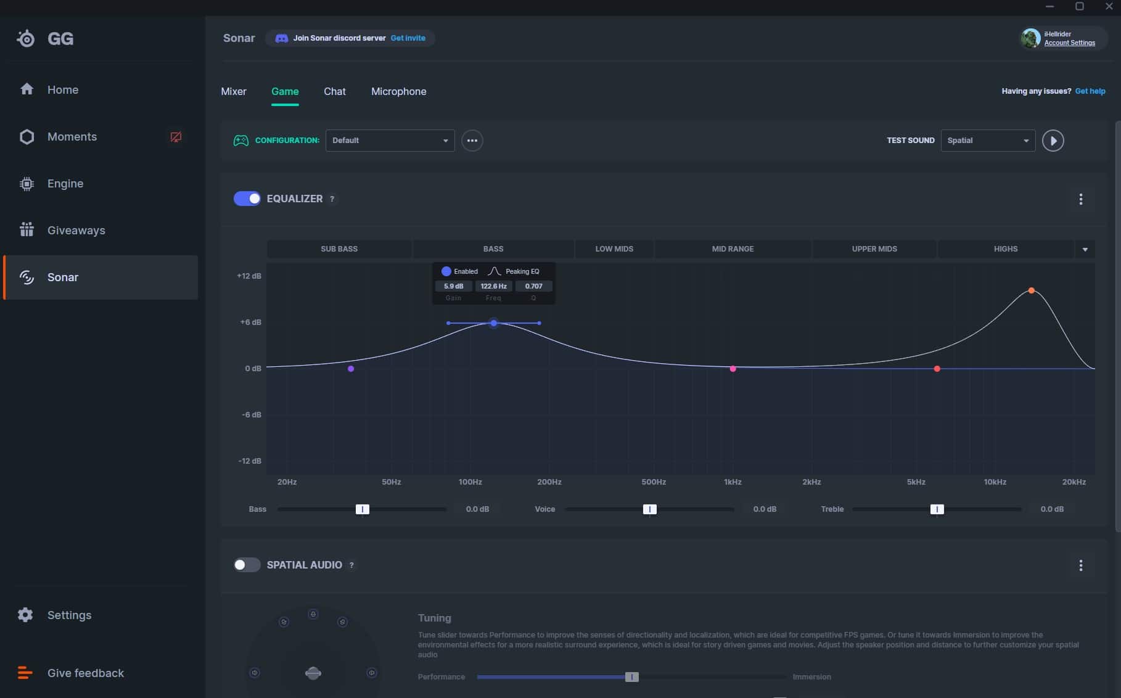Open the Configuration Default dropdown

pyautogui.click(x=390, y=141)
